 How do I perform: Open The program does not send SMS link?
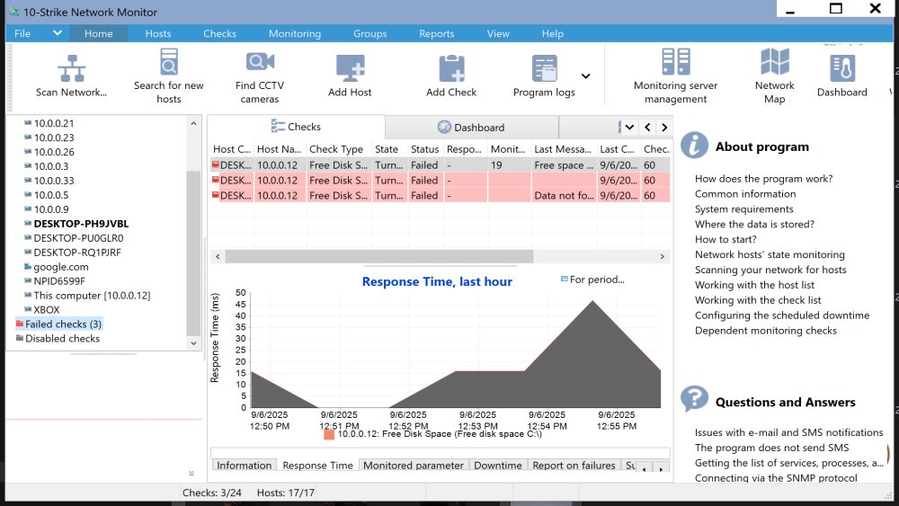[771, 448]
